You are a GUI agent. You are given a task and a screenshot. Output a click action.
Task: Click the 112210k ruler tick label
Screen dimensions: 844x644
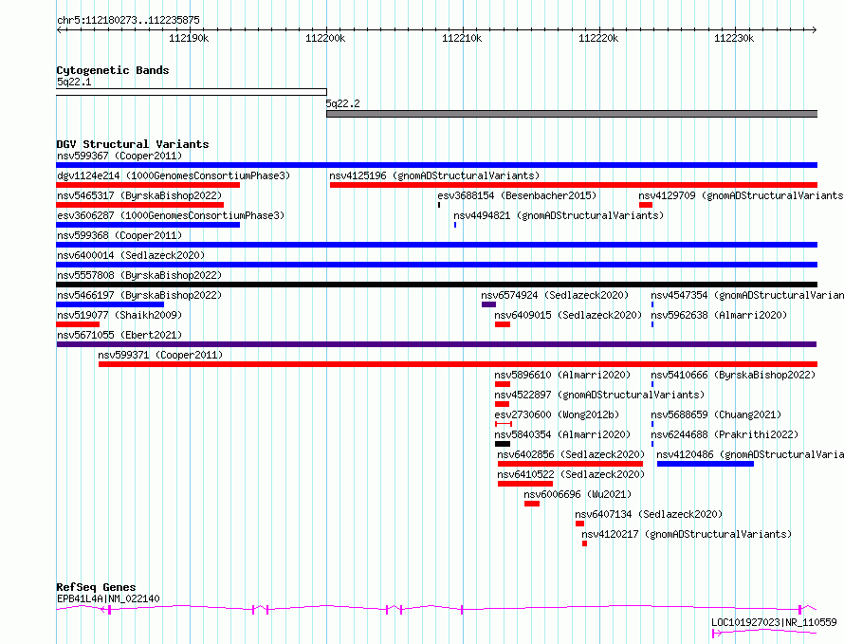point(462,38)
